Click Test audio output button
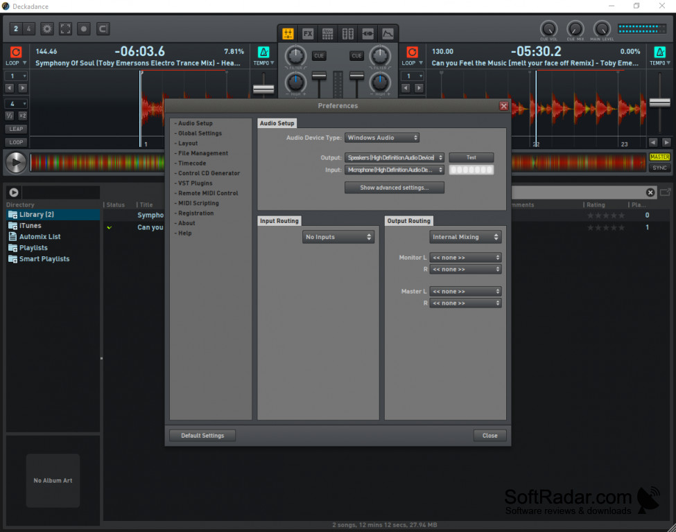This screenshot has width=676, height=532. point(471,157)
